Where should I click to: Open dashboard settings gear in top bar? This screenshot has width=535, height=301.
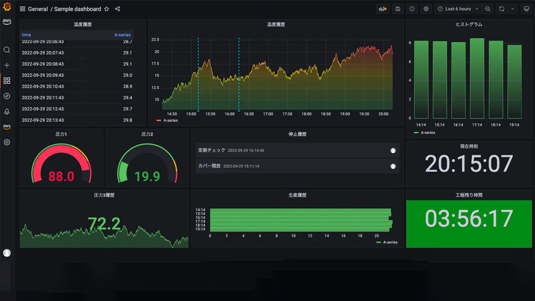tap(426, 9)
